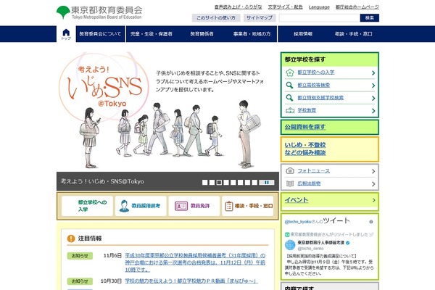Open the 文字サイズ・配色 link
This screenshot has height=290, width=435.
[x=285, y=7]
